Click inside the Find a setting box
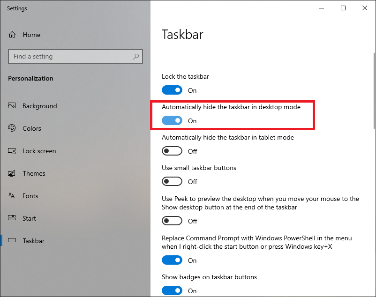Image resolution: width=376 pixels, height=297 pixels. (70, 57)
